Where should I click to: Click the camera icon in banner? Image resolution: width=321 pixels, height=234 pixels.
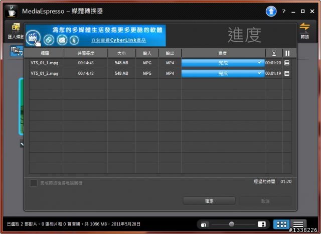tap(62, 40)
